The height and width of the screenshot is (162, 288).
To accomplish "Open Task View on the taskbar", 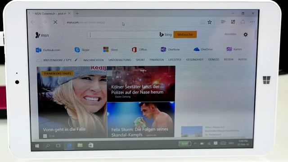I will tap(58, 146).
